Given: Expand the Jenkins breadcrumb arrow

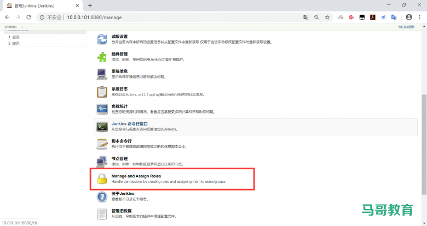Looking at the screenshot, I should point(22,27).
